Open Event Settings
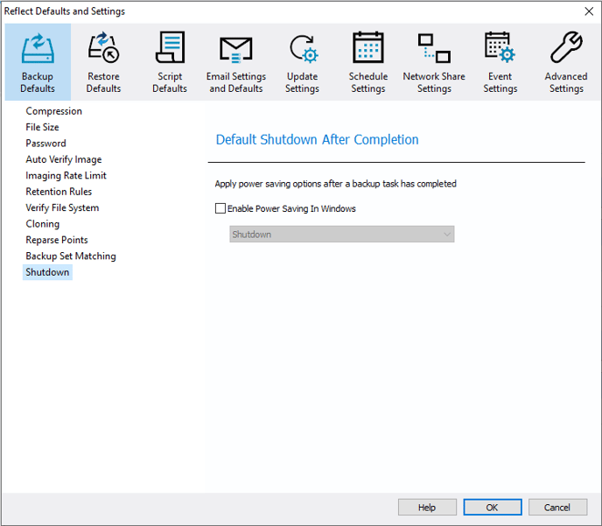The width and height of the screenshot is (602, 526). [500, 62]
